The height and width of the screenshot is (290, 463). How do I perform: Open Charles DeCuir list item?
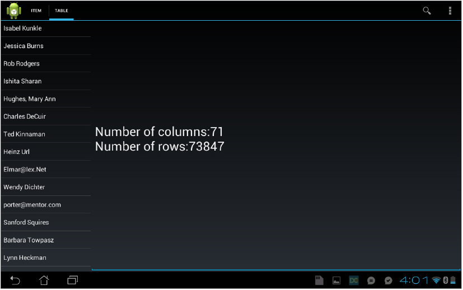[x=46, y=116]
